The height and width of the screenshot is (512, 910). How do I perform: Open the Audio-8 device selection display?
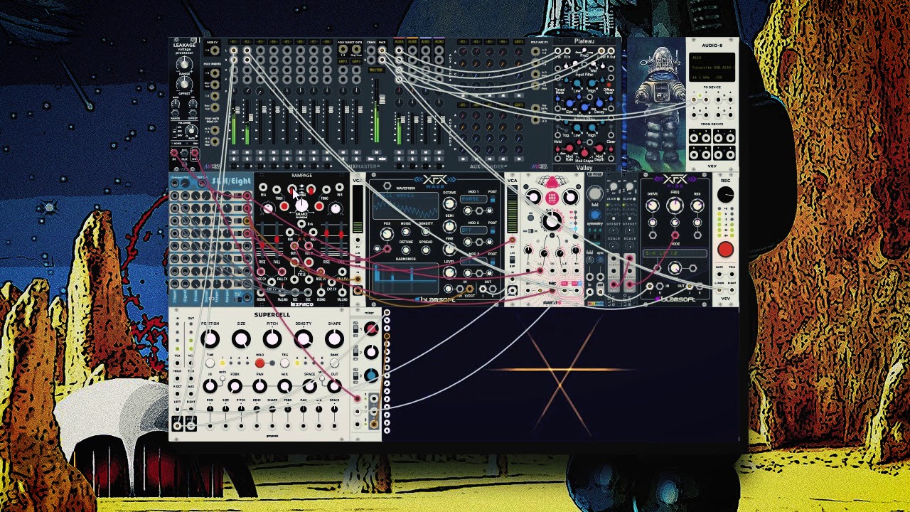pyautogui.click(x=712, y=68)
